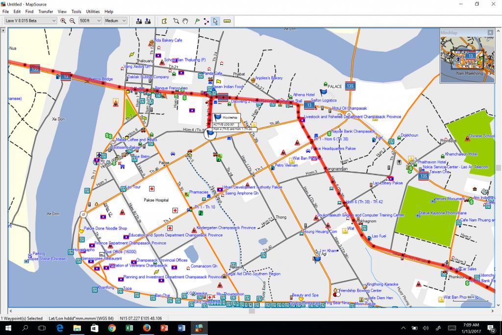Open the File menu
The image size is (502, 335).
tap(5, 12)
